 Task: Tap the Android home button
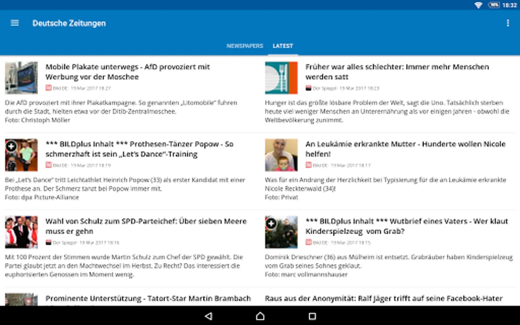coord(260,316)
